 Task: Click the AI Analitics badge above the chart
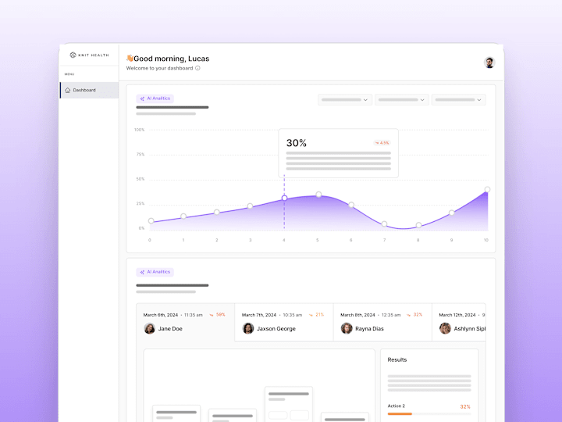point(155,98)
